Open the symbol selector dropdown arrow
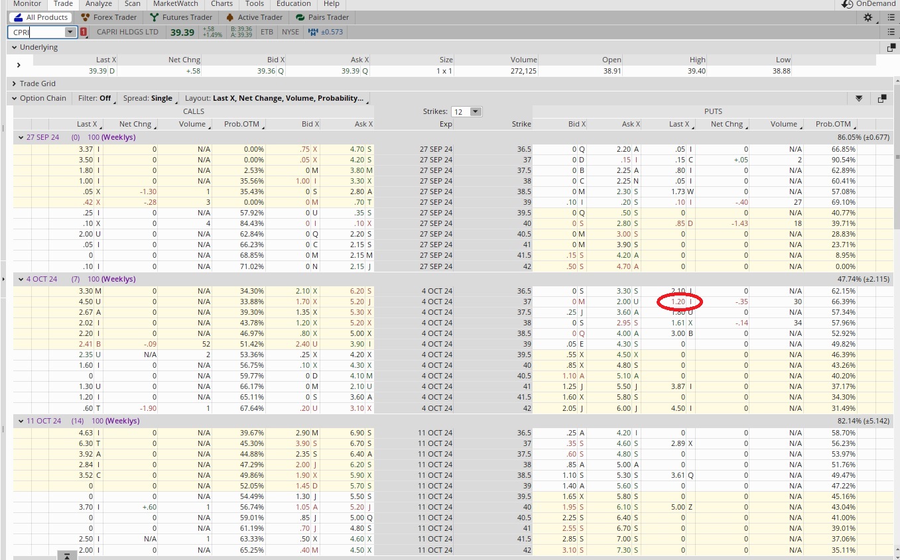The width and height of the screenshot is (900, 560). click(70, 32)
